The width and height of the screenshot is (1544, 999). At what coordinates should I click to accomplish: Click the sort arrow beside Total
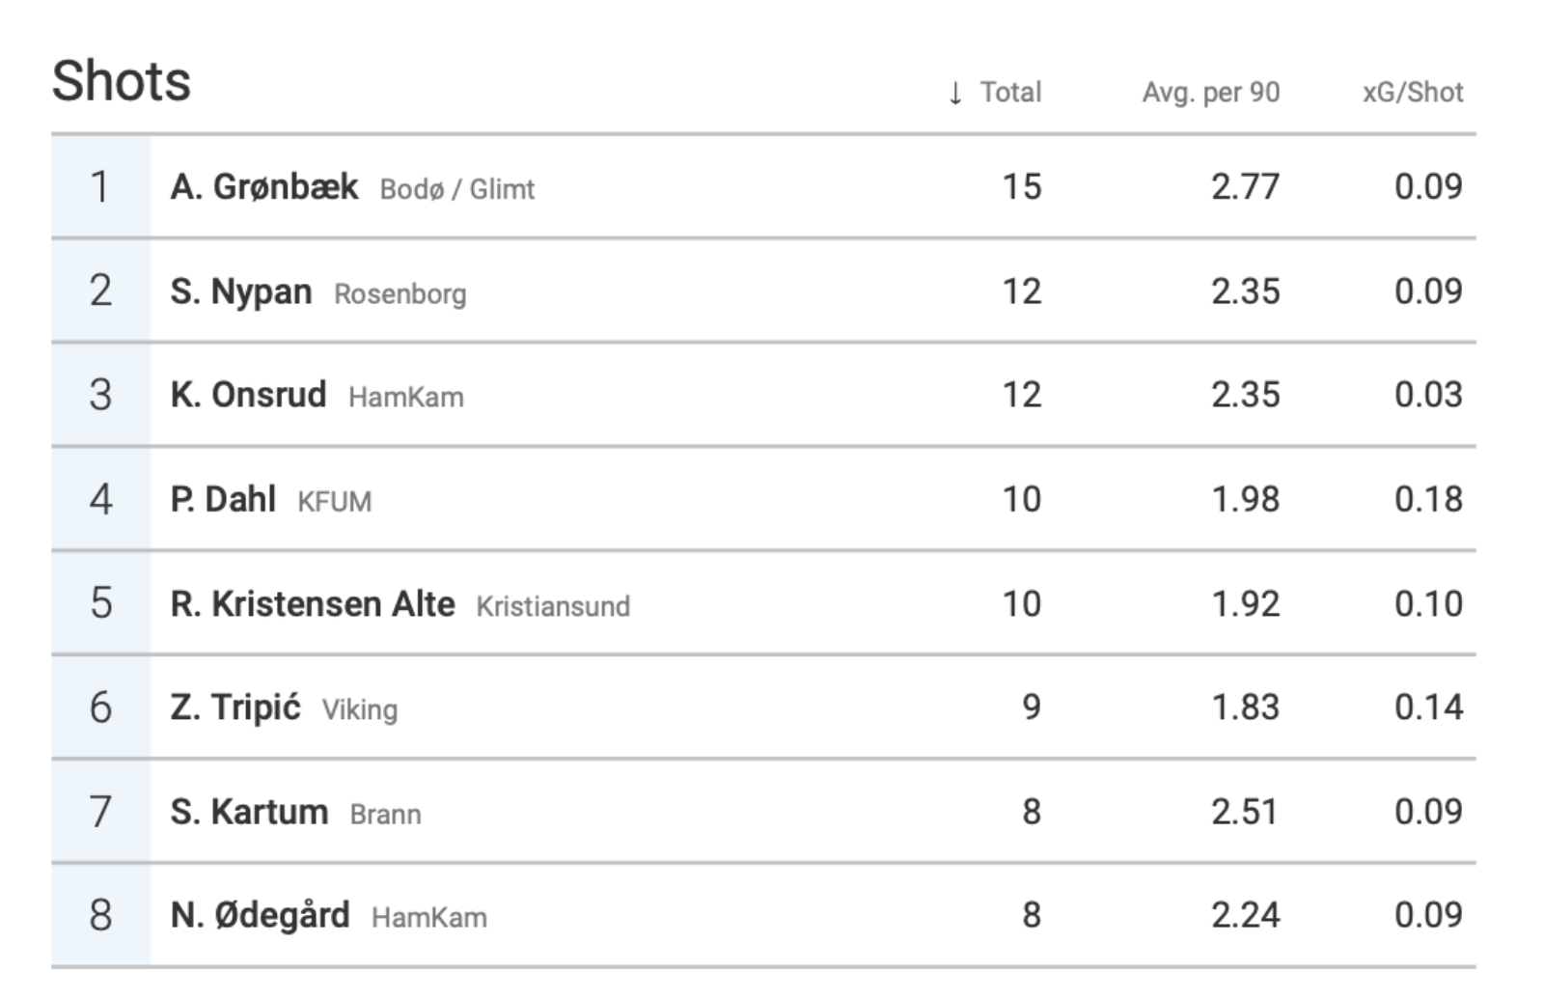pyautogui.click(x=955, y=94)
